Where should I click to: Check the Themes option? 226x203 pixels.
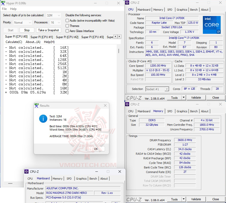click(67, 26)
